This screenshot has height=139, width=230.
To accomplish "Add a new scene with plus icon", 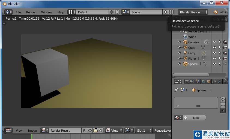I will click(x=165, y=12).
